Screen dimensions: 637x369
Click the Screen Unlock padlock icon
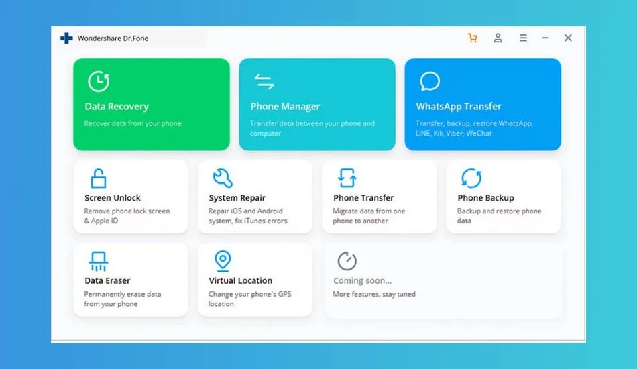[x=99, y=178]
